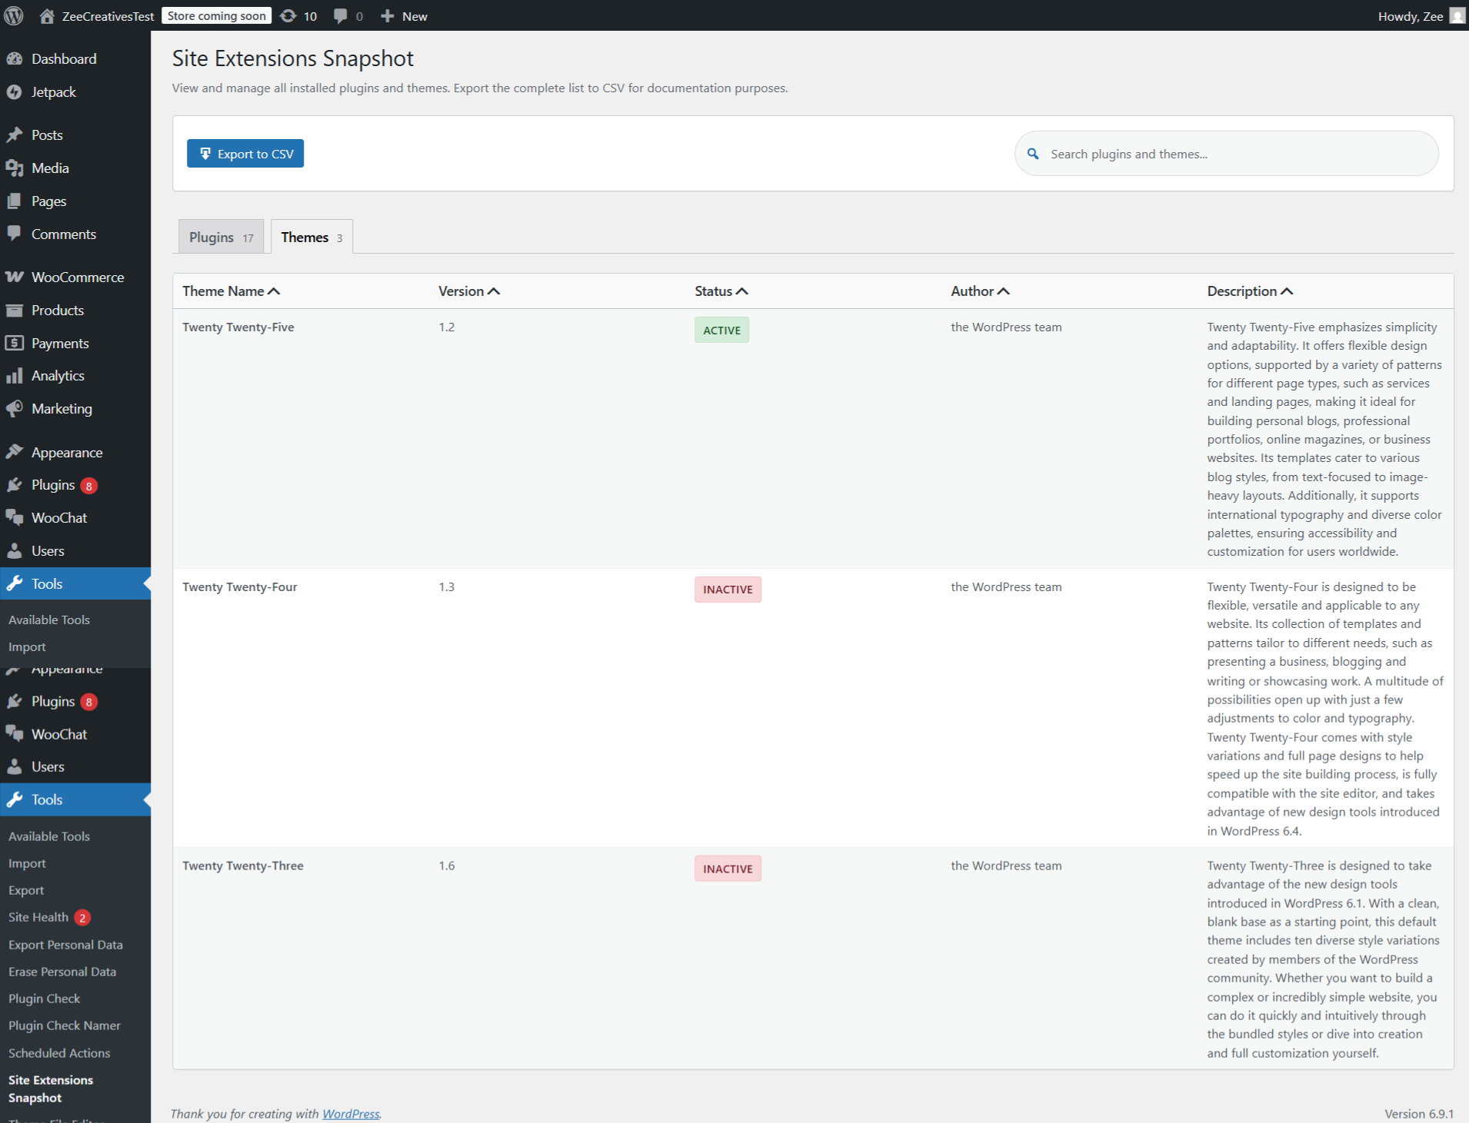Select the Themes tab

[310, 237]
